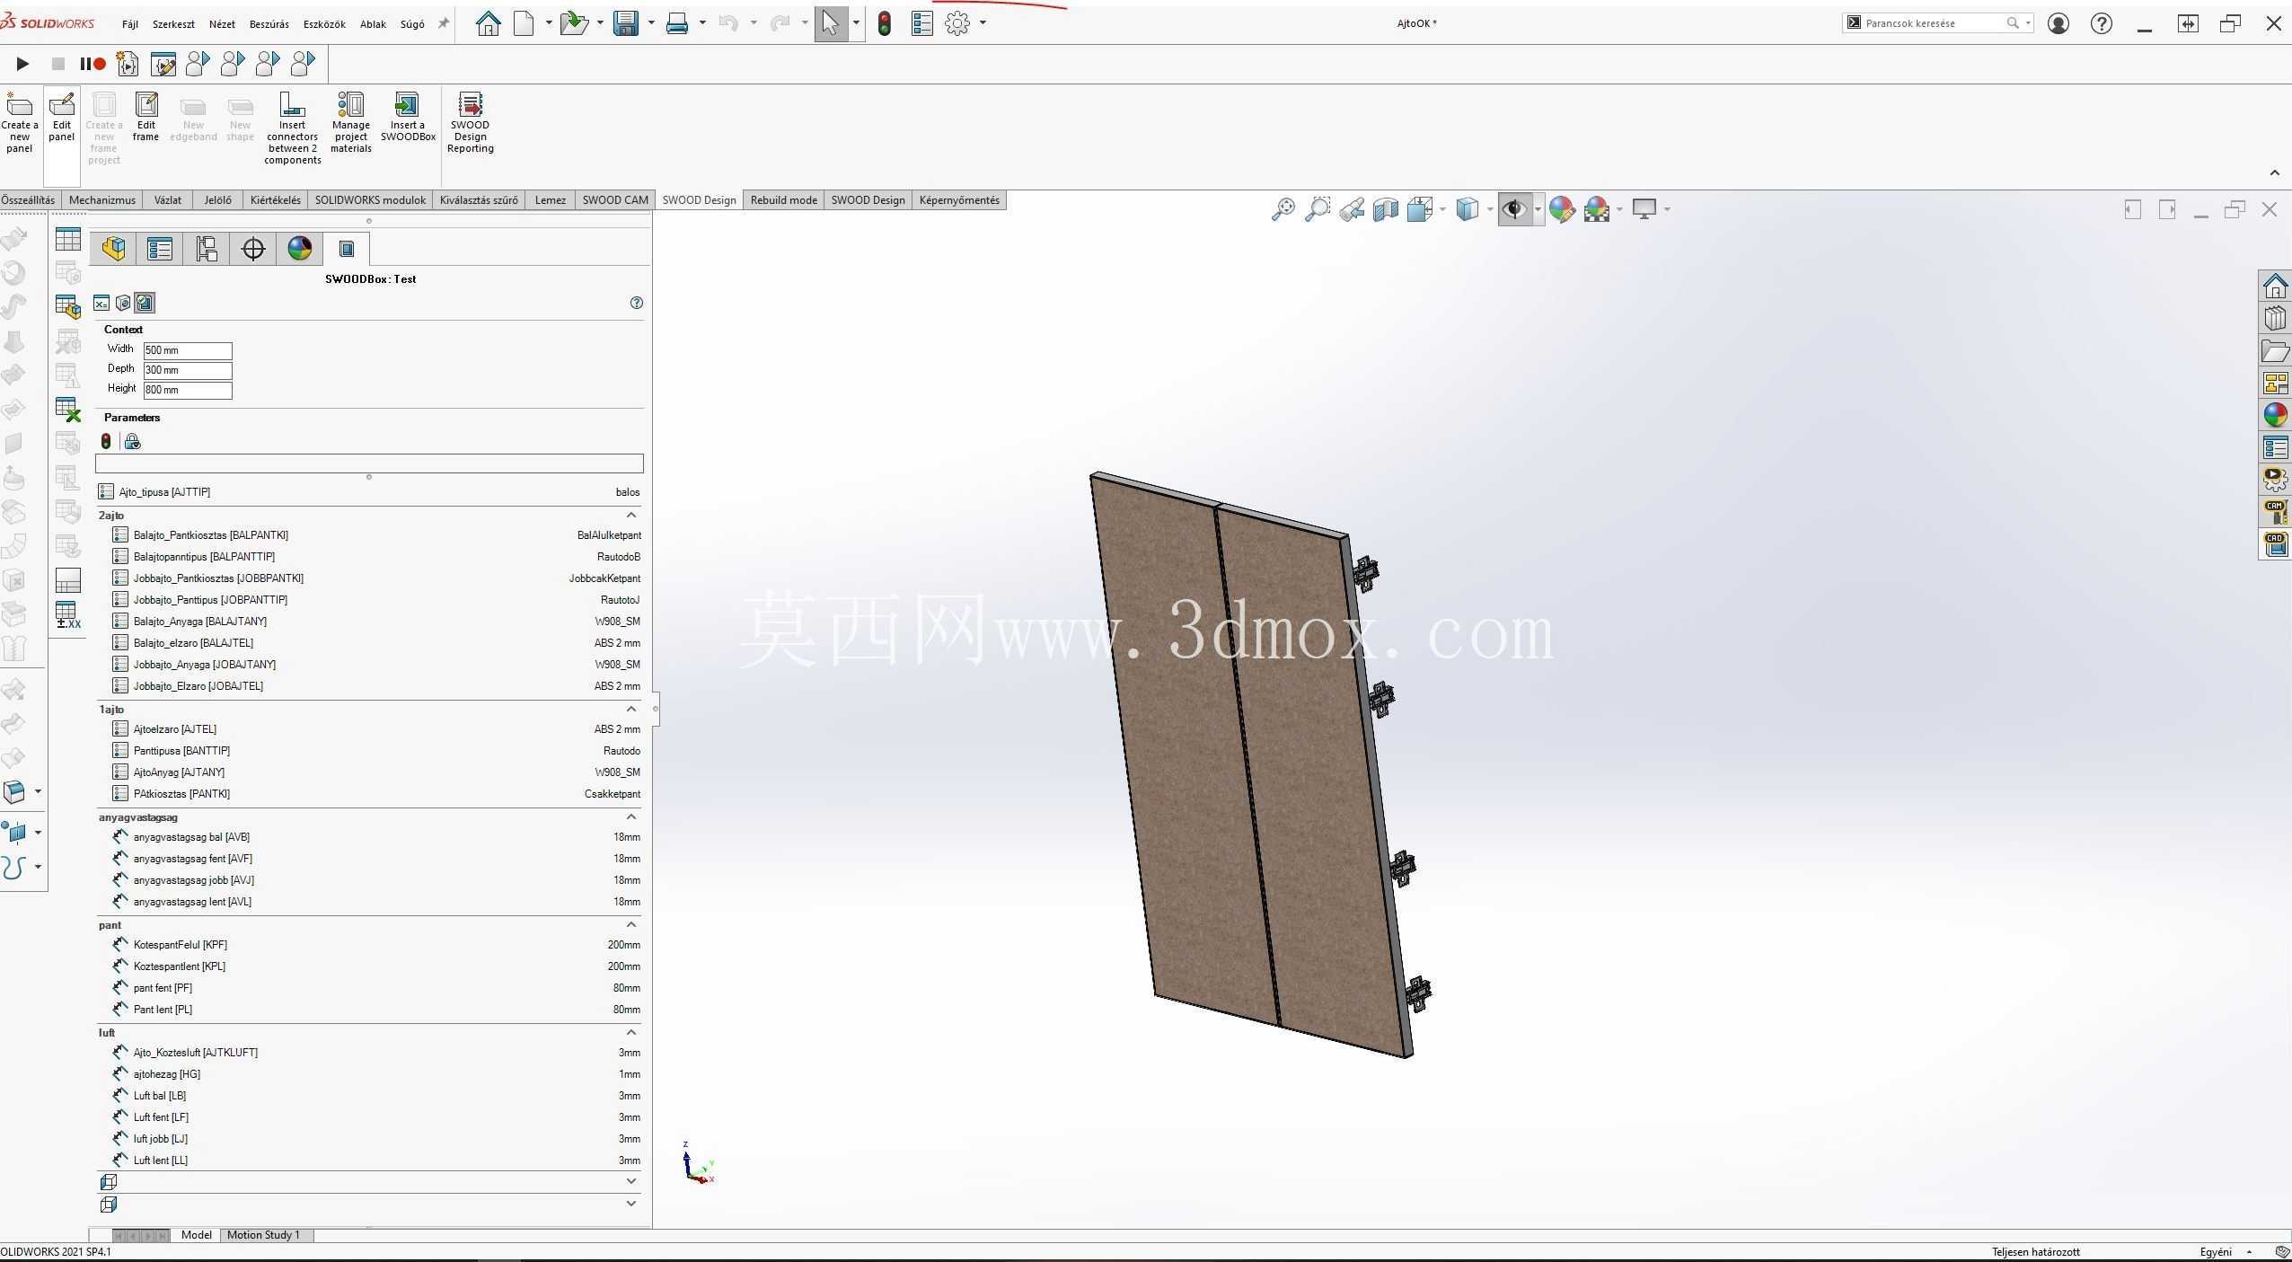Image resolution: width=2292 pixels, height=1262 pixels.
Task: Collapse the pant parameter group
Action: (631, 925)
